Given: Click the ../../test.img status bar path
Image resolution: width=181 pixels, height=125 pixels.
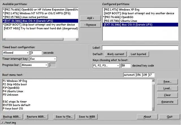Looking at the screenshot, I should (x=8, y=123).
